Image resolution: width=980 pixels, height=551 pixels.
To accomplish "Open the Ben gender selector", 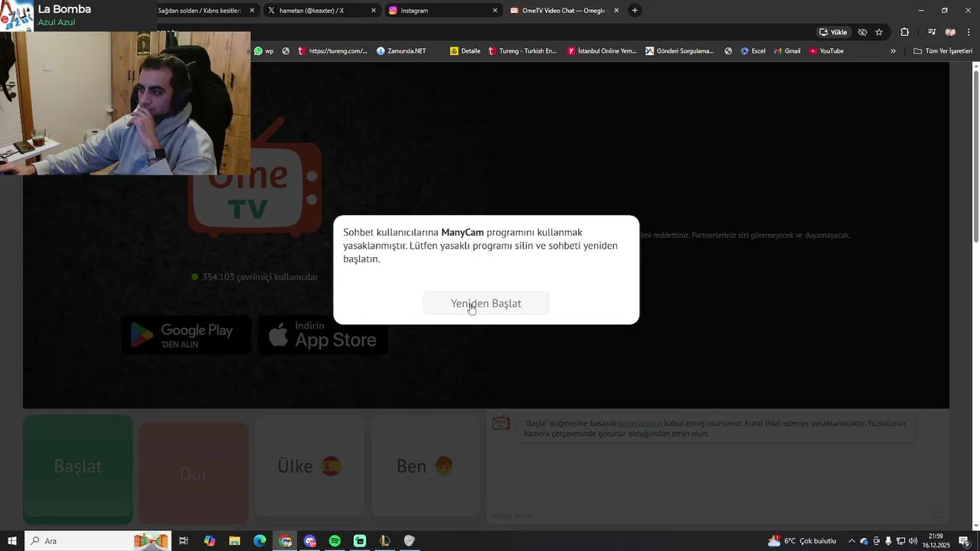I will click(x=426, y=466).
